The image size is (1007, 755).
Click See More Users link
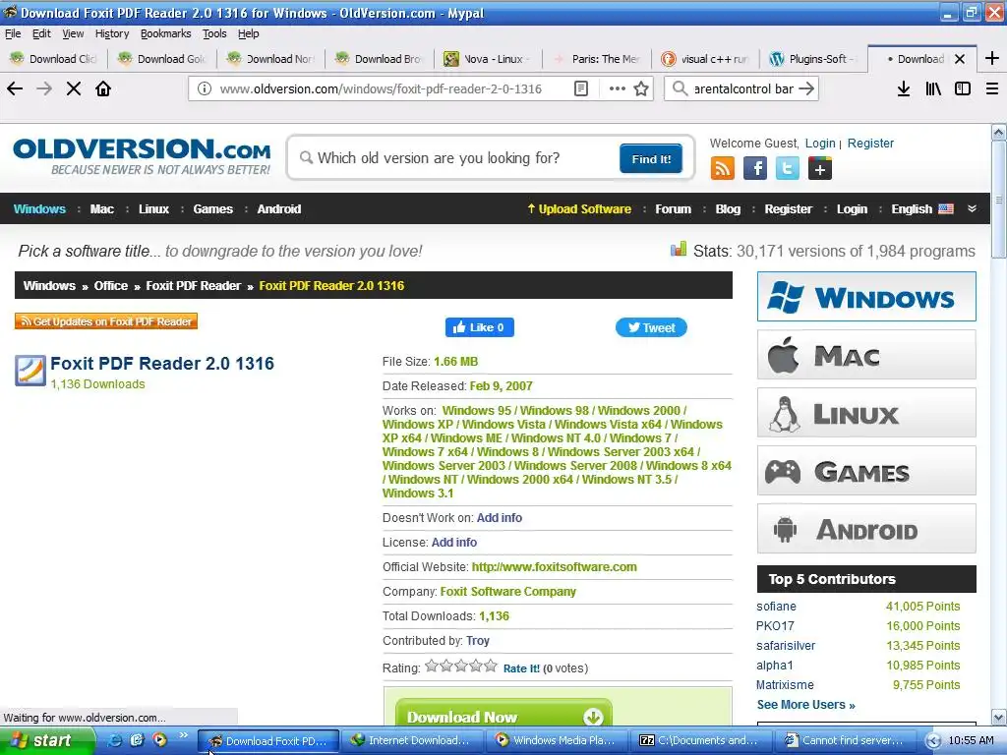coord(806,704)
